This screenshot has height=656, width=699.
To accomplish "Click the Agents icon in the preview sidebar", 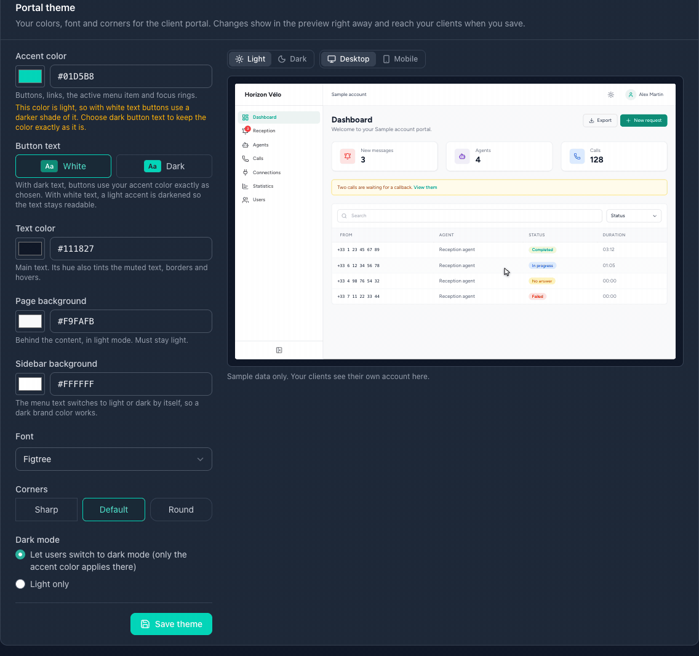I will coord(245,145).
